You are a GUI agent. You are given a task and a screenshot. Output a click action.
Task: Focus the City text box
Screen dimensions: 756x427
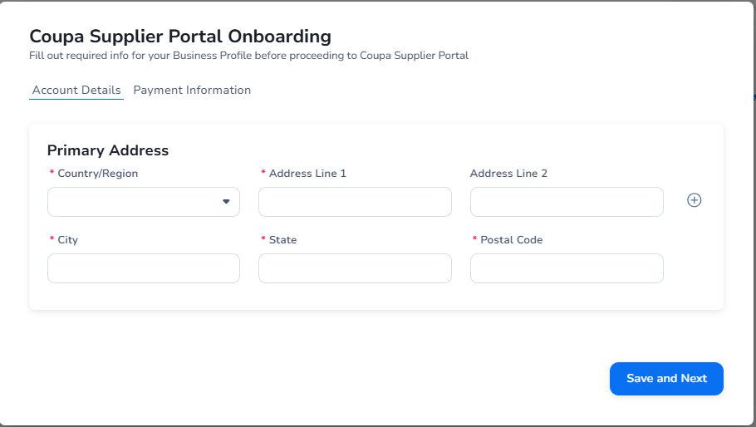[143, 268]
